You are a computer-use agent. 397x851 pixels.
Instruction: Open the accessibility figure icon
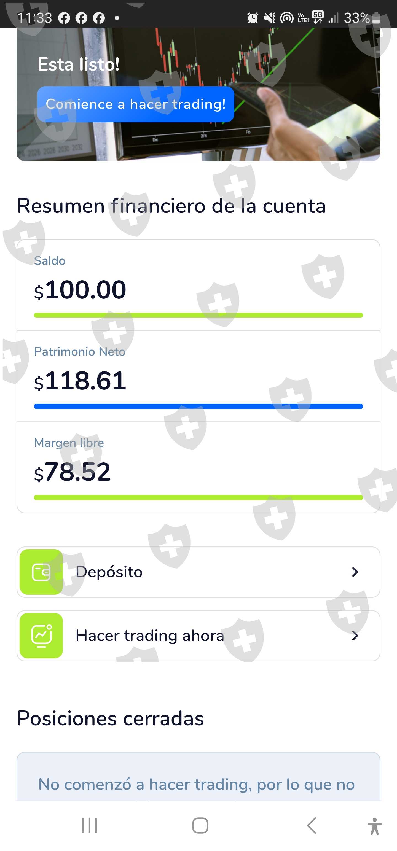[374, 826]
